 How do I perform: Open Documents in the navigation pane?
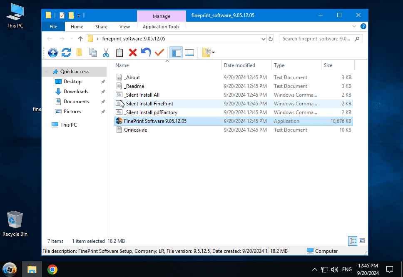pos(76,102)
